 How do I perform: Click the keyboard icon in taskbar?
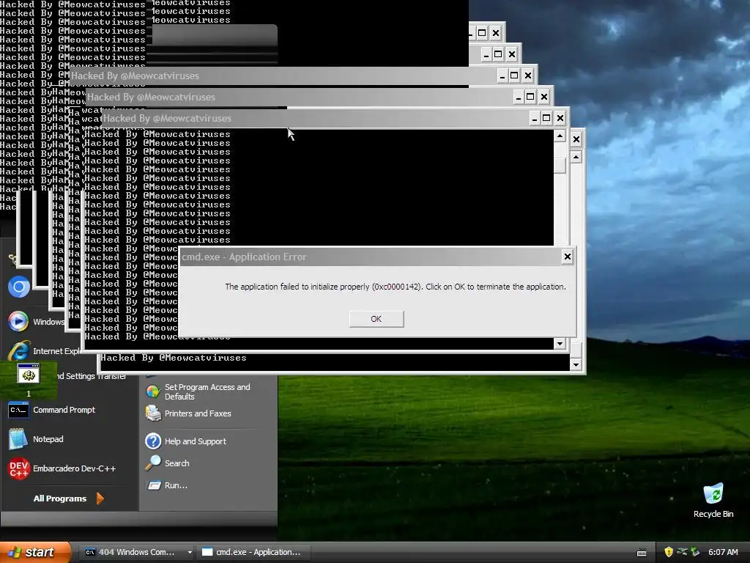(x=642, y=553)
